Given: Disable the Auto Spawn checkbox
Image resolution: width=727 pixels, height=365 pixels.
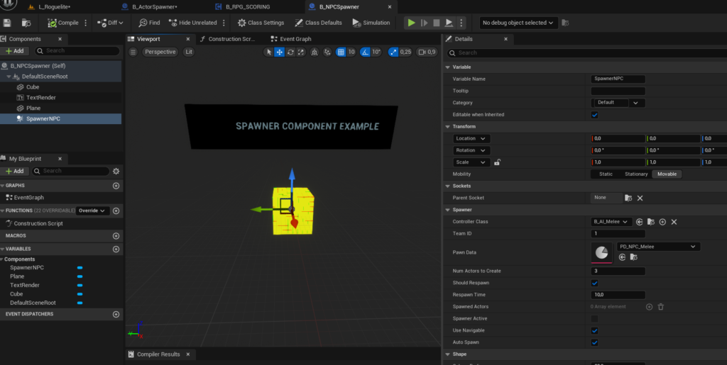Looking at the screenshot, I should [594, 342].
